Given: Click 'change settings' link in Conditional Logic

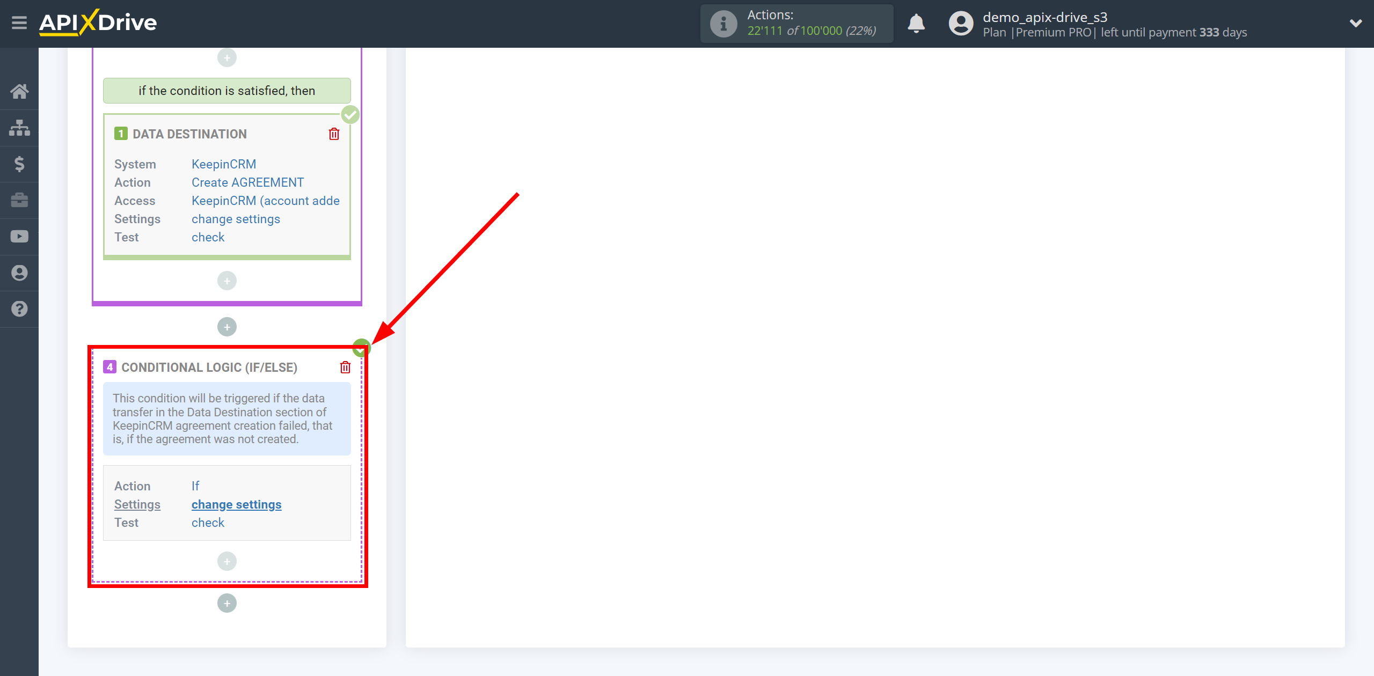Looking at the screenshot, I should click(x=236, y=503).
